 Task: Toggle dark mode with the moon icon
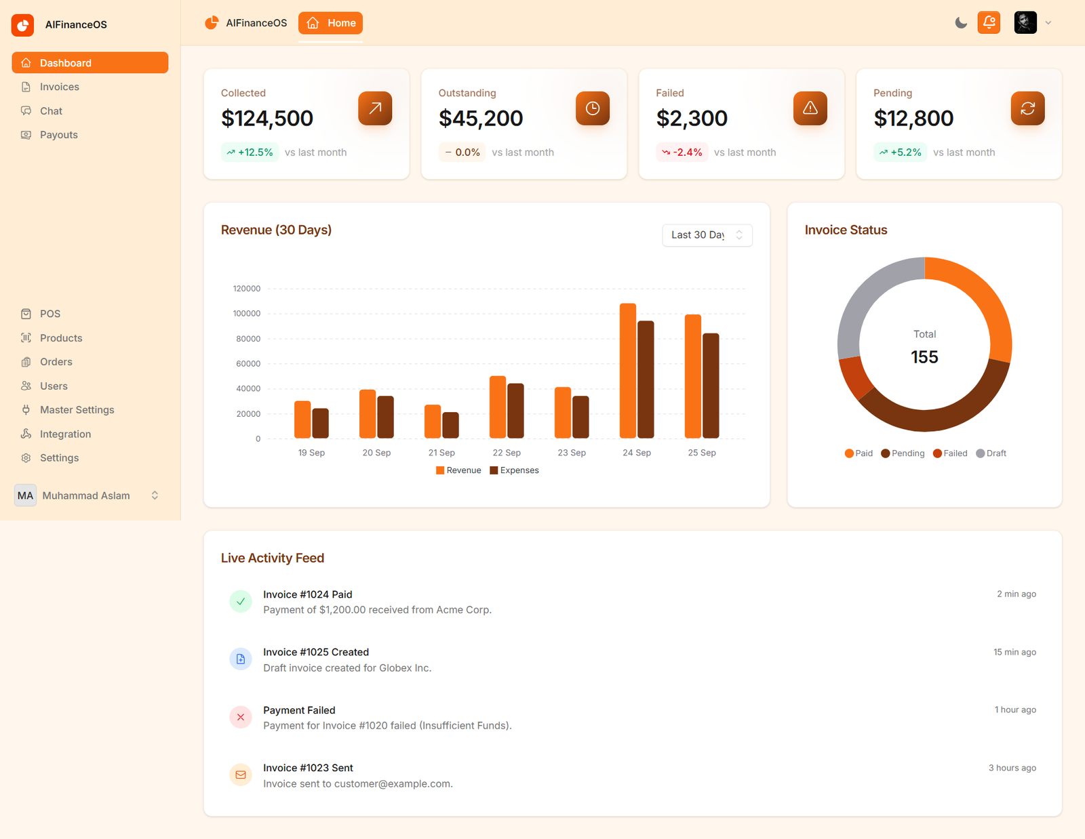(961, 23)
